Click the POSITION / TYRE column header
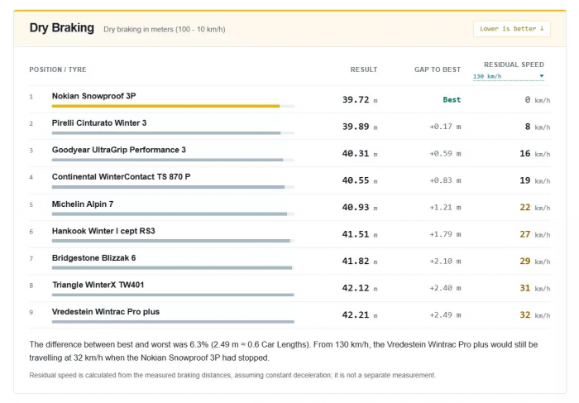Viewport: 579px width, 403px height. (58, 70)
